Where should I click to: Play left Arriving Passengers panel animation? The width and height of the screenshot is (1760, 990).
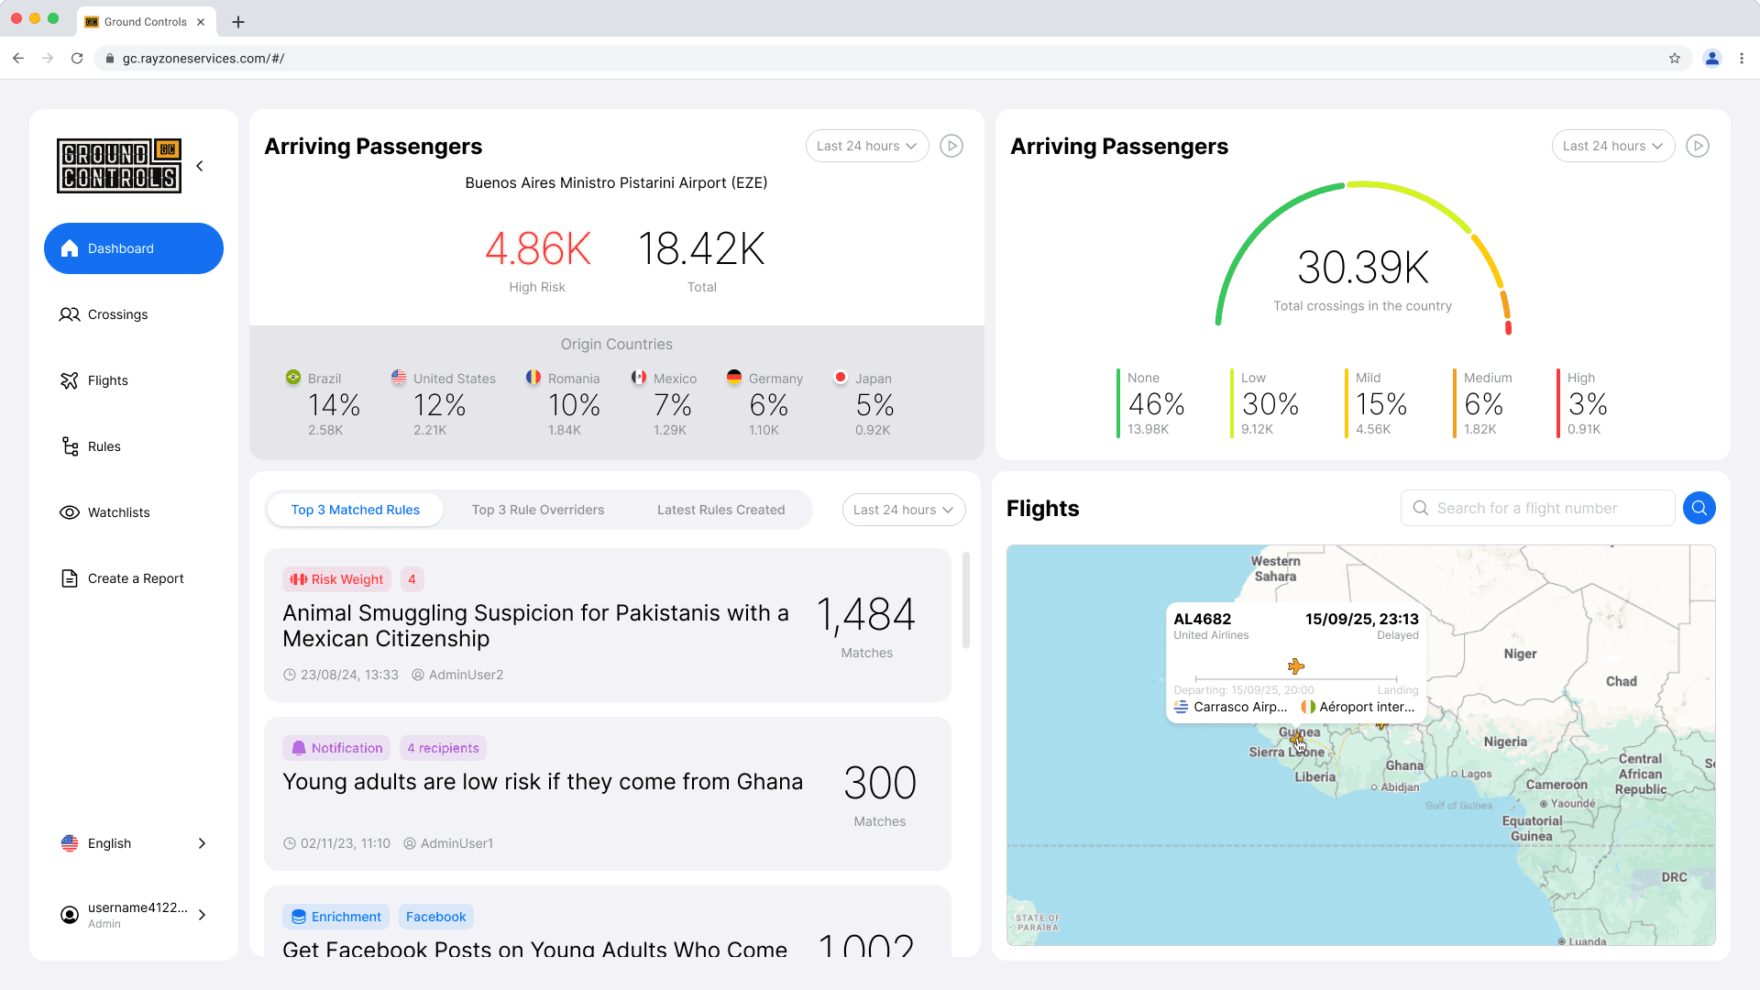pos(951,146)
